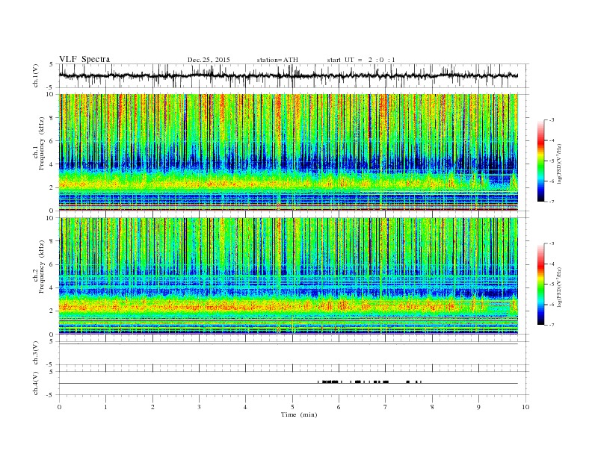The image size is (592, 457).
Task: Click the time axis tick label "5"
Action: click(292, 407)
